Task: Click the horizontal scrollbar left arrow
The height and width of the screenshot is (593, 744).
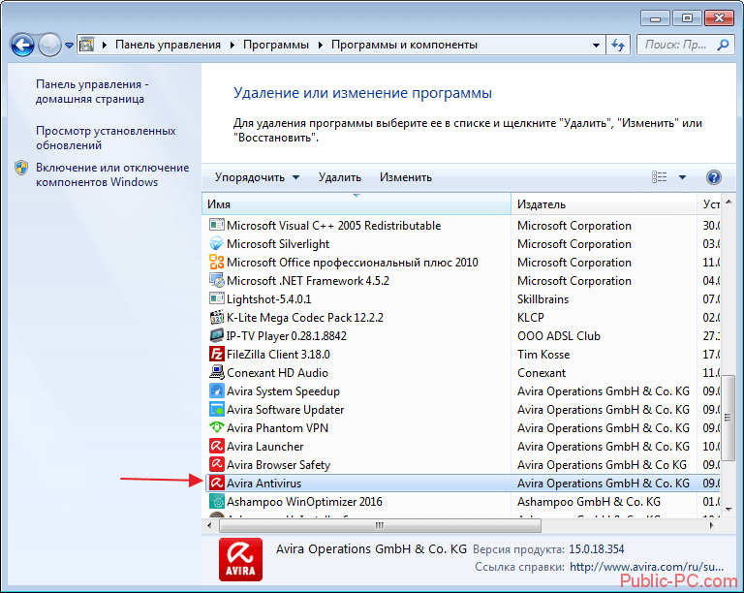Action: click(x=209, y=525)
